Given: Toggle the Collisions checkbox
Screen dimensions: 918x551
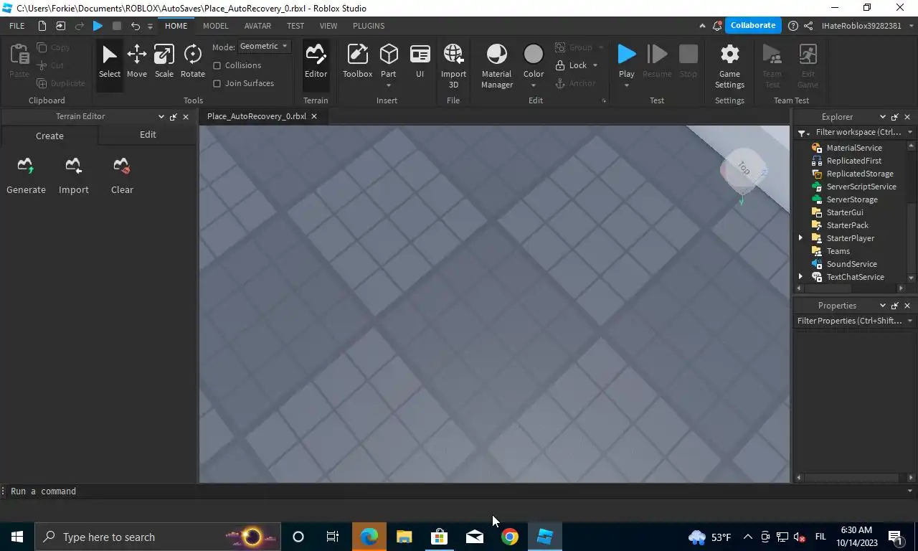Looking at the screenshot, I should tap(217, 65).
